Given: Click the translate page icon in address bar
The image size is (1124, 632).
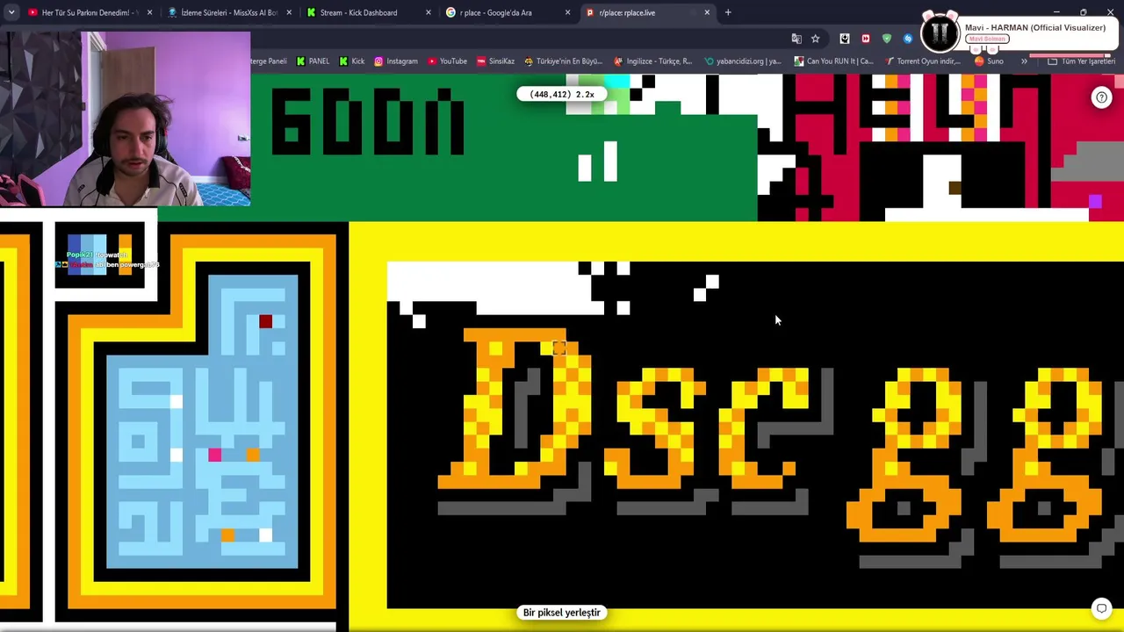Looking at the screenshot, I should (x=796, y=39).
